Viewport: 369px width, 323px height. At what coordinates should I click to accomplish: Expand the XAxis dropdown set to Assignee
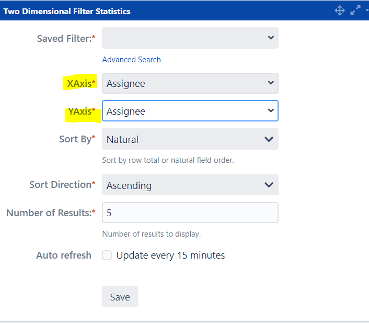click(190, 83)
